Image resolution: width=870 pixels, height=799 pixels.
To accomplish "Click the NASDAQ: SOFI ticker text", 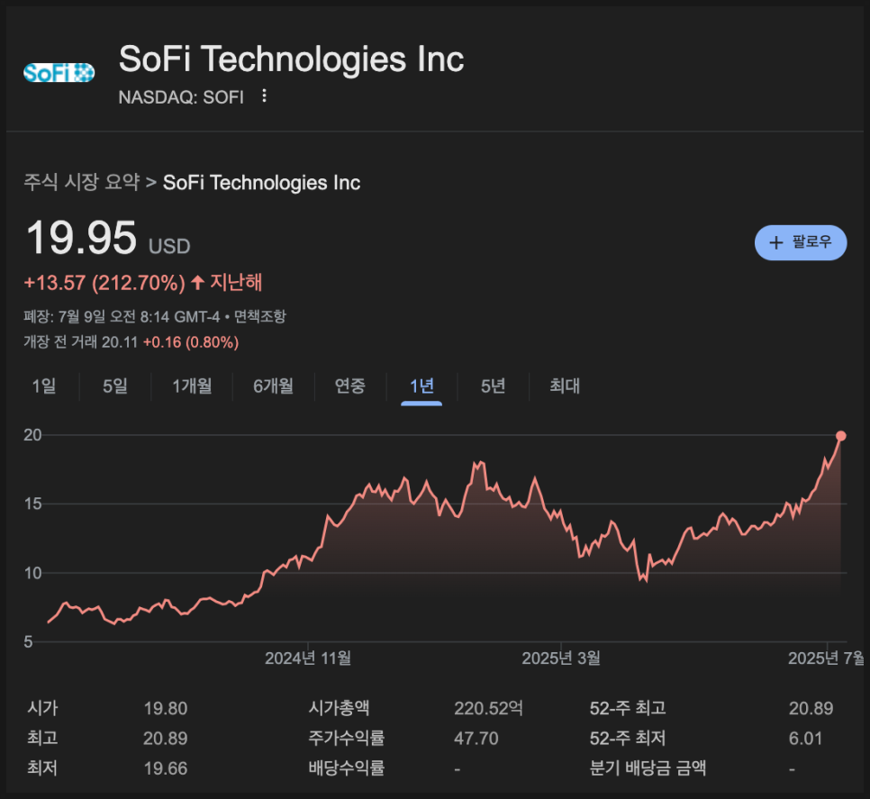I will 181,97.
